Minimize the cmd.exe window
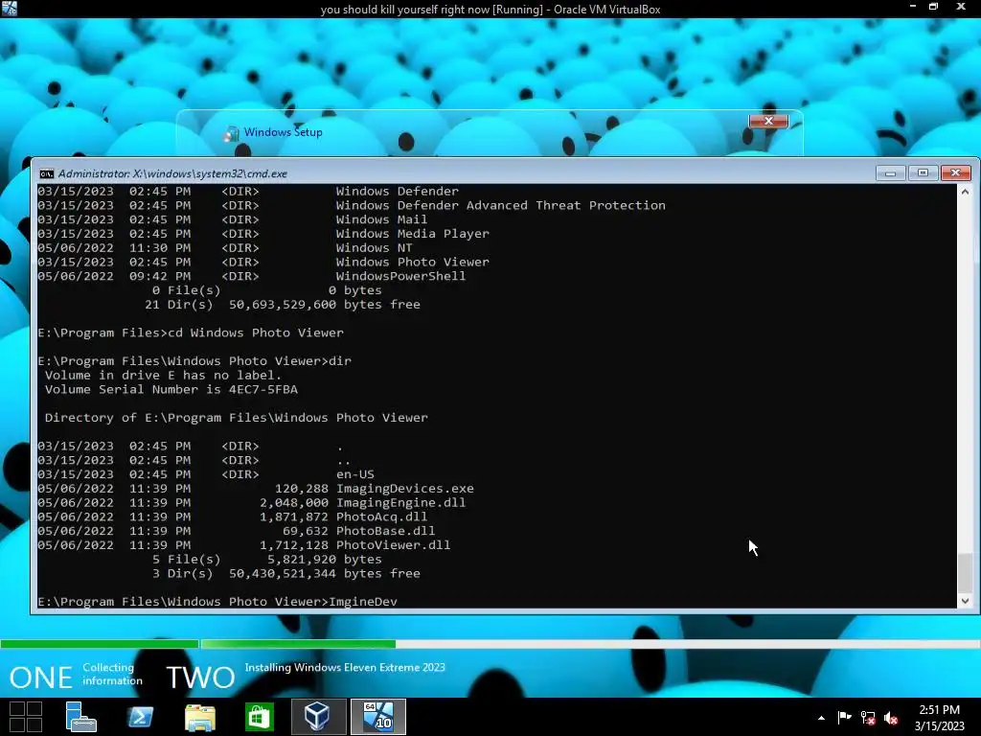 pyautogui.click(x=890, y=172)
